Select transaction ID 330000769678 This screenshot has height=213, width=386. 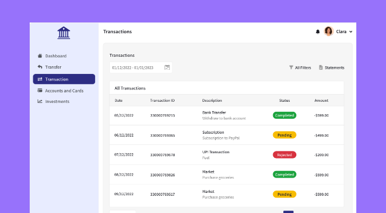coord(163,155)
